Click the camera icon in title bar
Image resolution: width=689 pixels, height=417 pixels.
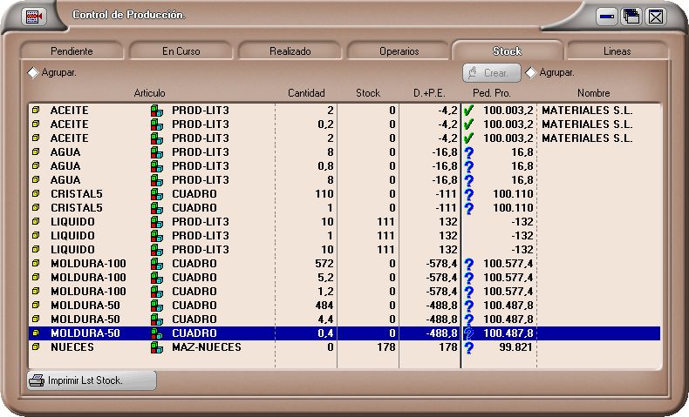pos(34,16)
